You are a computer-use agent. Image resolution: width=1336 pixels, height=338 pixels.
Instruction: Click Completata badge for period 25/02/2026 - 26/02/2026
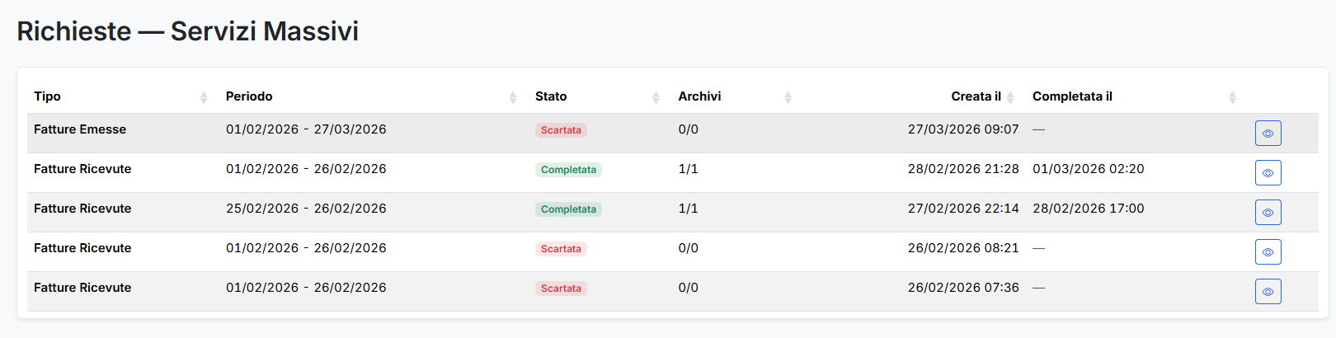point(568,209)
